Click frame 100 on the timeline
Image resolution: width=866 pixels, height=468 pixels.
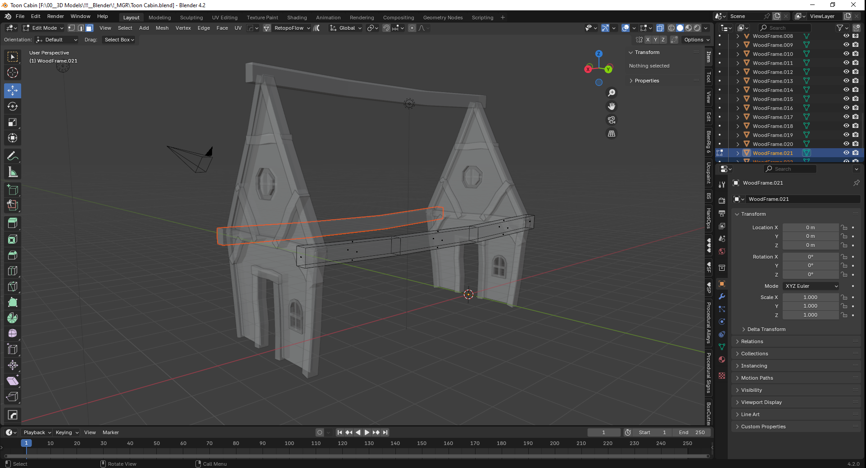coord(289,443)
